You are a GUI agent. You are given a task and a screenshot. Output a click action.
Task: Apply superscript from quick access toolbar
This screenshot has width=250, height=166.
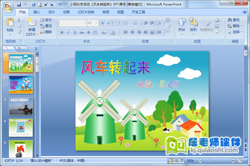coord(46,5)
